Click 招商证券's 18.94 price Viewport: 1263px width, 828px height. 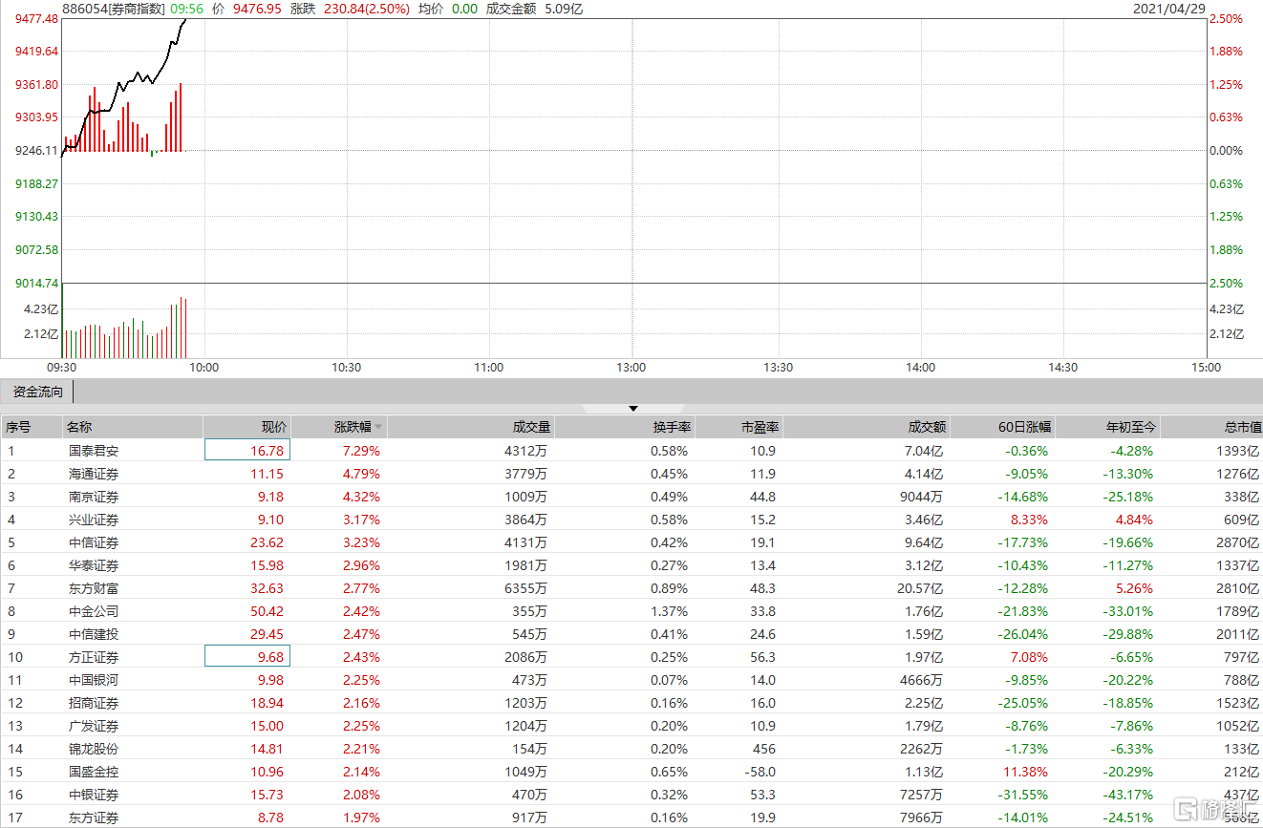click(x=268, y=703)
